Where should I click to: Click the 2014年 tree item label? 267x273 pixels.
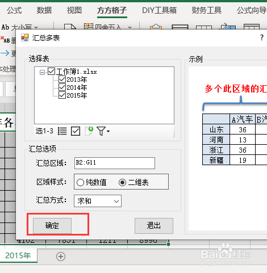(77, 87)
